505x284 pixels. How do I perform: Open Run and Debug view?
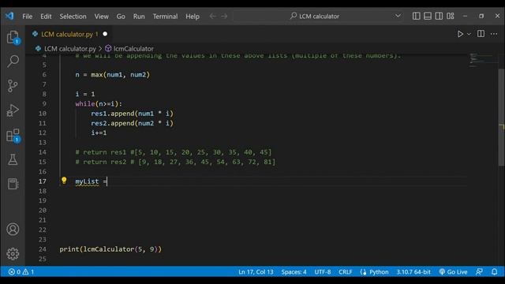[x=13, y=110]
